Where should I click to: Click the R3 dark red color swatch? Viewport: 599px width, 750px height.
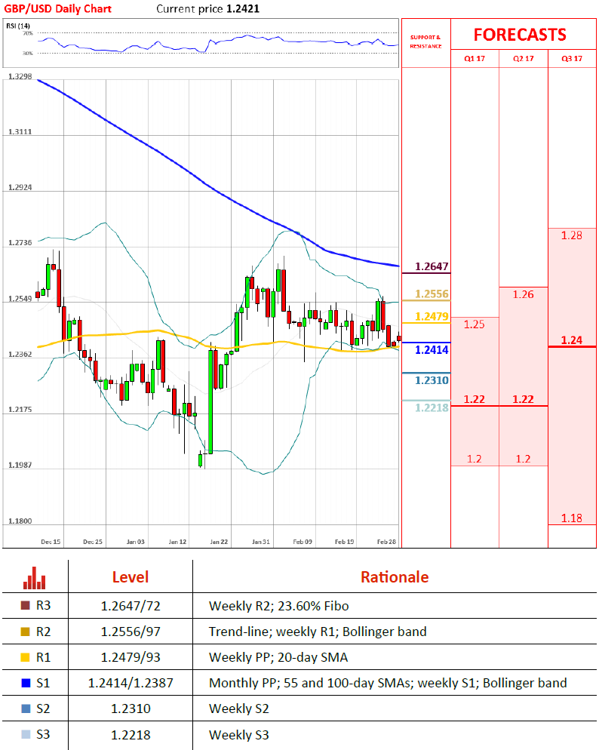pyautogui.click(x=26, y=606)
